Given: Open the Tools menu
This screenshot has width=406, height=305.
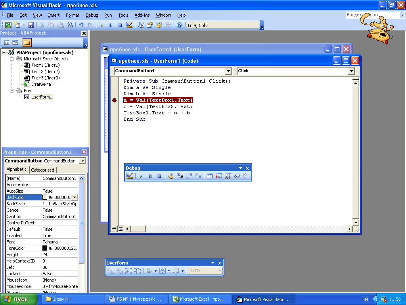Looking at the screenshot, I should [x=123, y=15].
